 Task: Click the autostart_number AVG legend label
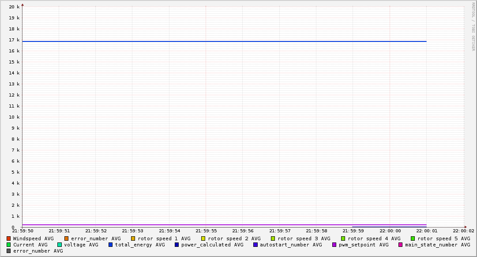pyautogui.click(x=291, y=245)
